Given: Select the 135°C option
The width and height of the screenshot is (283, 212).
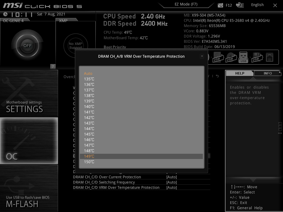Looking at the screenshot, I should click(x=141, y=79).
